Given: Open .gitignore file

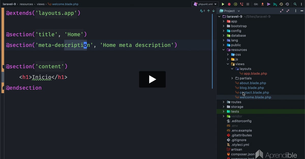Looking at the screenshot, I should pyautogui.click(x=239, y=140).
